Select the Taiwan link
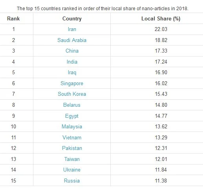Screen dimensions: 203x190 click(x=72, y=159)
